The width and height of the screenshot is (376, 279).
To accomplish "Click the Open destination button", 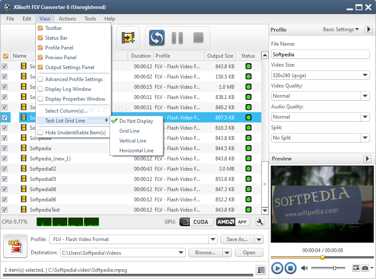I will click(249, 253).
